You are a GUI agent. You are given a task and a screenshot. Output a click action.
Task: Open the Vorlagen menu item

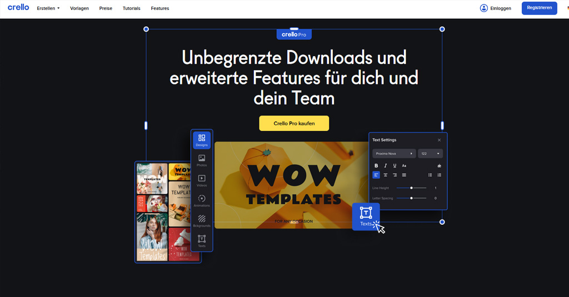point(79,8)
